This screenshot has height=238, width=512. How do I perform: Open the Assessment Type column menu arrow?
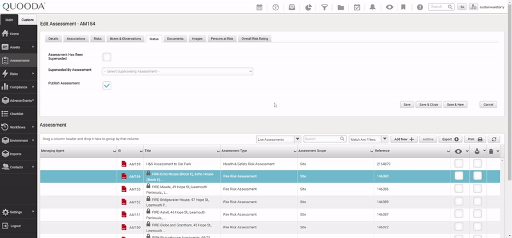295,152
